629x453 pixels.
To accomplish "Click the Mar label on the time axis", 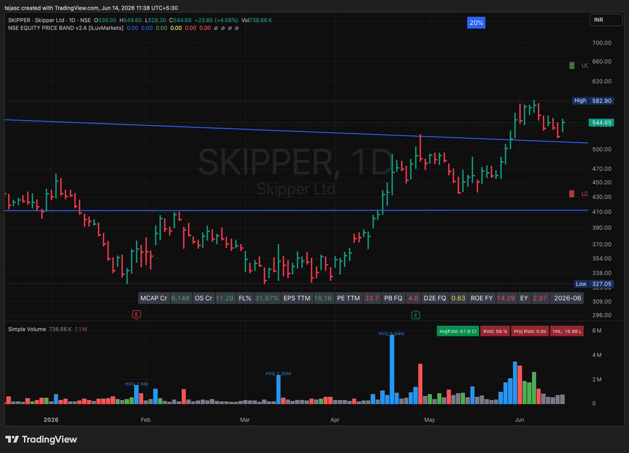I will point(244,420).
